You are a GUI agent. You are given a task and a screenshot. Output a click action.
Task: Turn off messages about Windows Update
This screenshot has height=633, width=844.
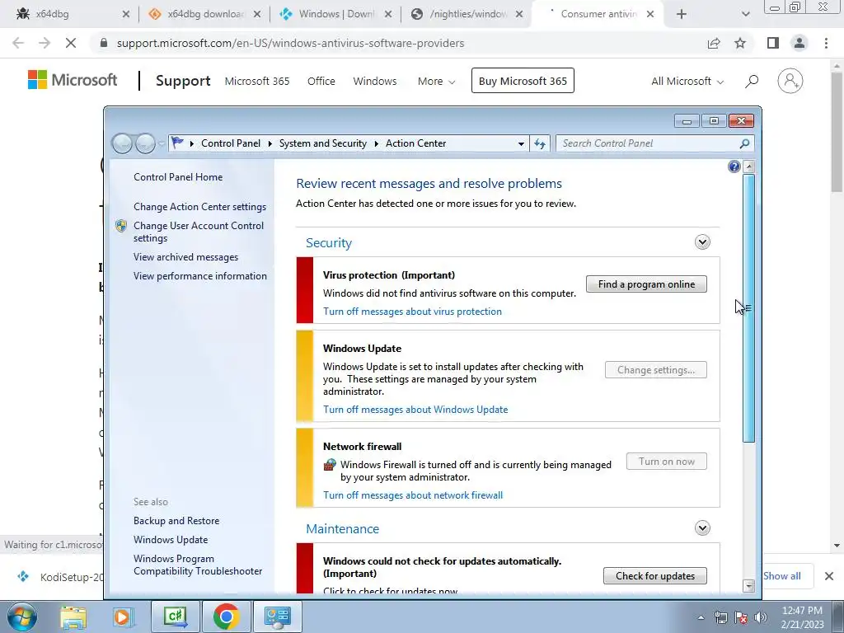[x=415, y=410]
